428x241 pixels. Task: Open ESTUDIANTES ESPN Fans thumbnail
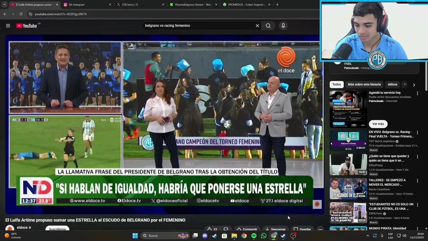[x=348, y=213]
